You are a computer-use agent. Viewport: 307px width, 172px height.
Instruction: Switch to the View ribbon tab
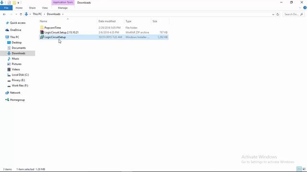coord(45,8)
